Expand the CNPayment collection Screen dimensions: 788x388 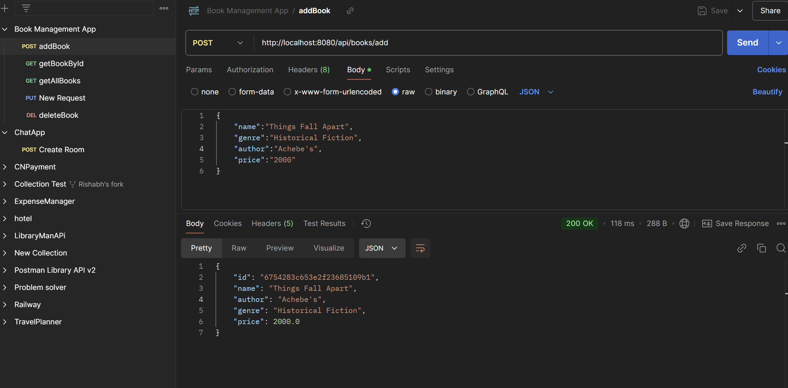click(x=5, y=167)
